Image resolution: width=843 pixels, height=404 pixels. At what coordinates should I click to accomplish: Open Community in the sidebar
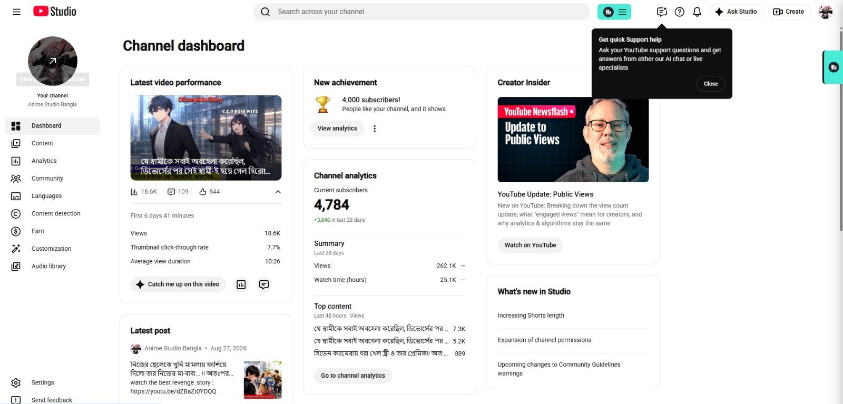coord(52,179)
